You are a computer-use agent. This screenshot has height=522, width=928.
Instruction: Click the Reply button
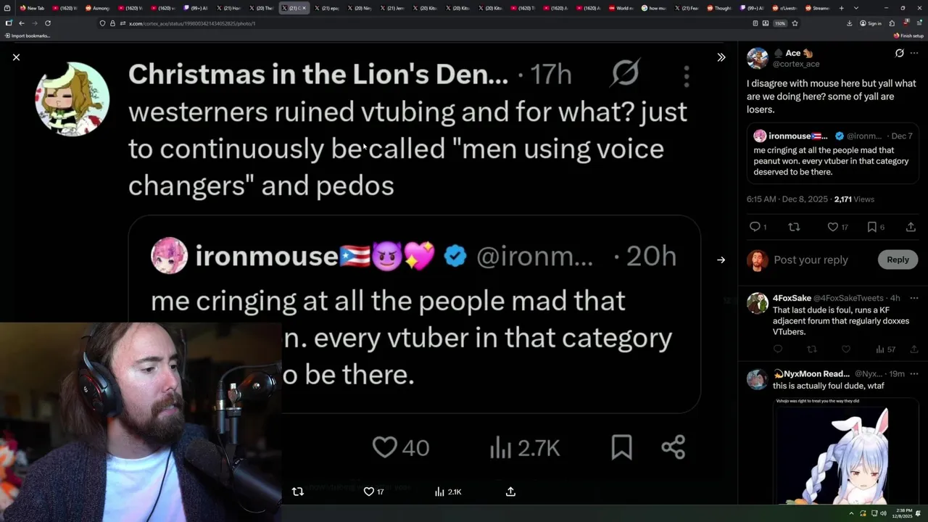click(x=898, y=260)
